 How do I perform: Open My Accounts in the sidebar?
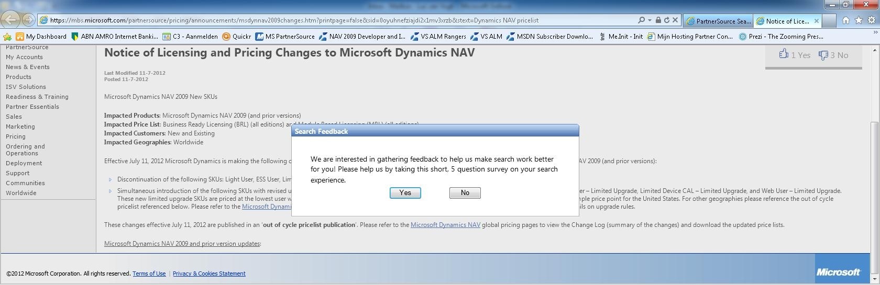click(24, 57)
